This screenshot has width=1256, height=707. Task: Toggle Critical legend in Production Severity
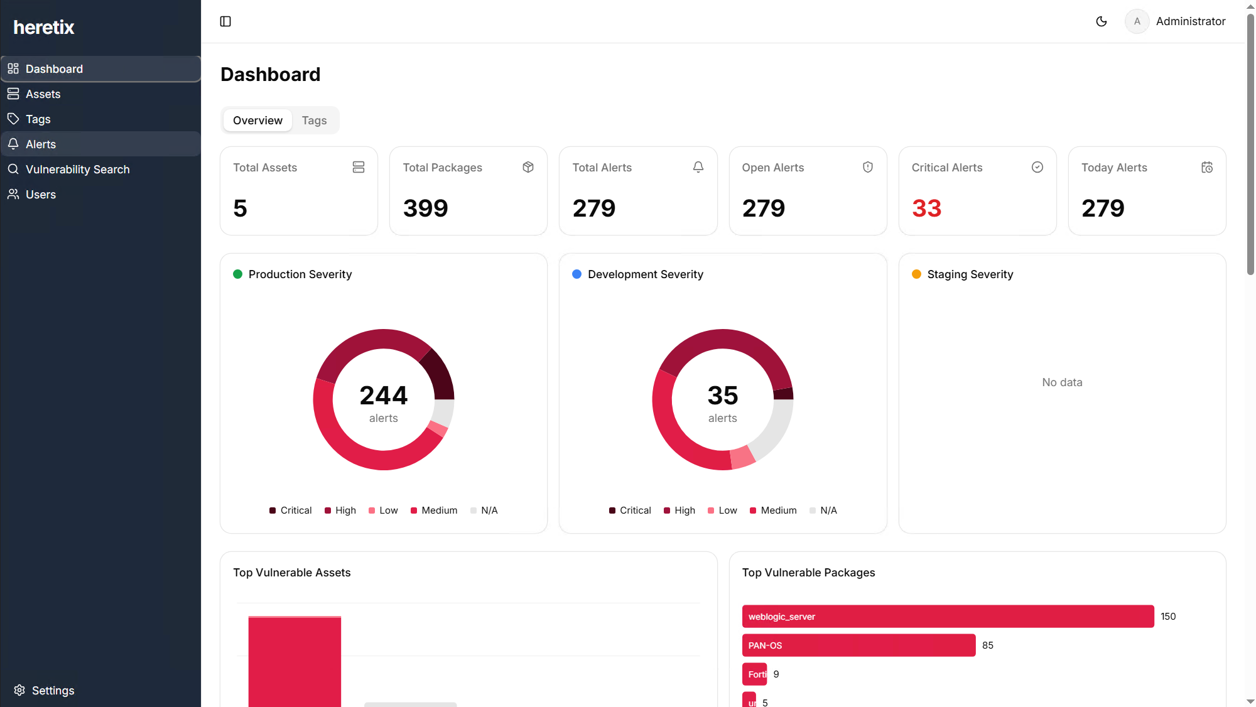(x=290, y=510)
